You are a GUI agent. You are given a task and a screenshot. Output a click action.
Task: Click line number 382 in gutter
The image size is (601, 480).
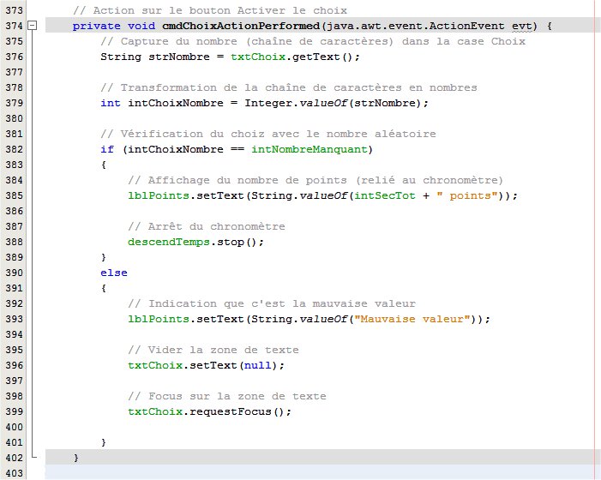tap(15, 149)
